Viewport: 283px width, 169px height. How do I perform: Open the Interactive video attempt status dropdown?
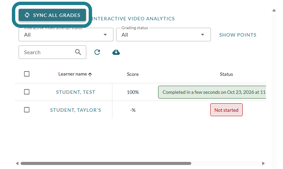click(66, 35)
